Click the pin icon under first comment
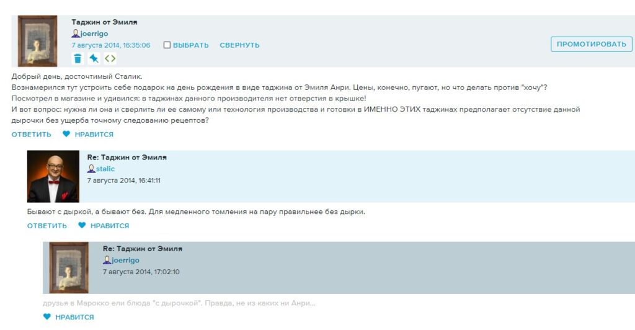The height and width of the screenshot is (330, 635). tap(94, 59)
